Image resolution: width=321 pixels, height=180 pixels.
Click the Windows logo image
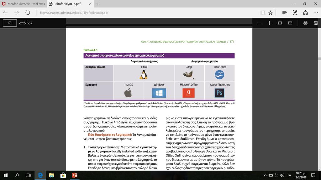point(159,93)
